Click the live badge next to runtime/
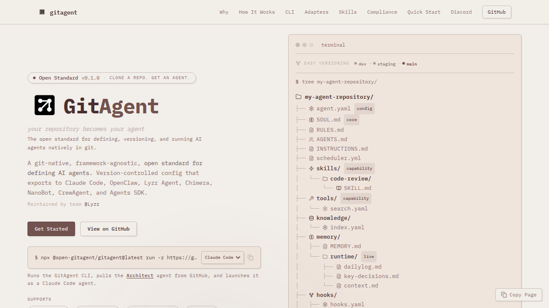Viewport: 549px width, 308px height. (x=368, y=256)
